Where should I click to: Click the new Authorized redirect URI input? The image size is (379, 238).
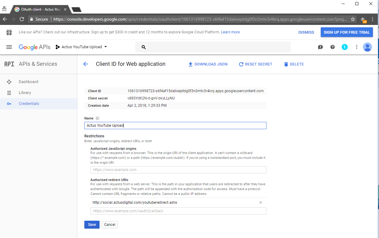point(178,211)
